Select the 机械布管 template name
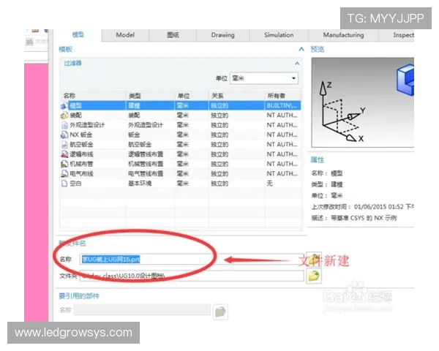The width and height of the screenshot is (439, 351). tap(81, 164)
